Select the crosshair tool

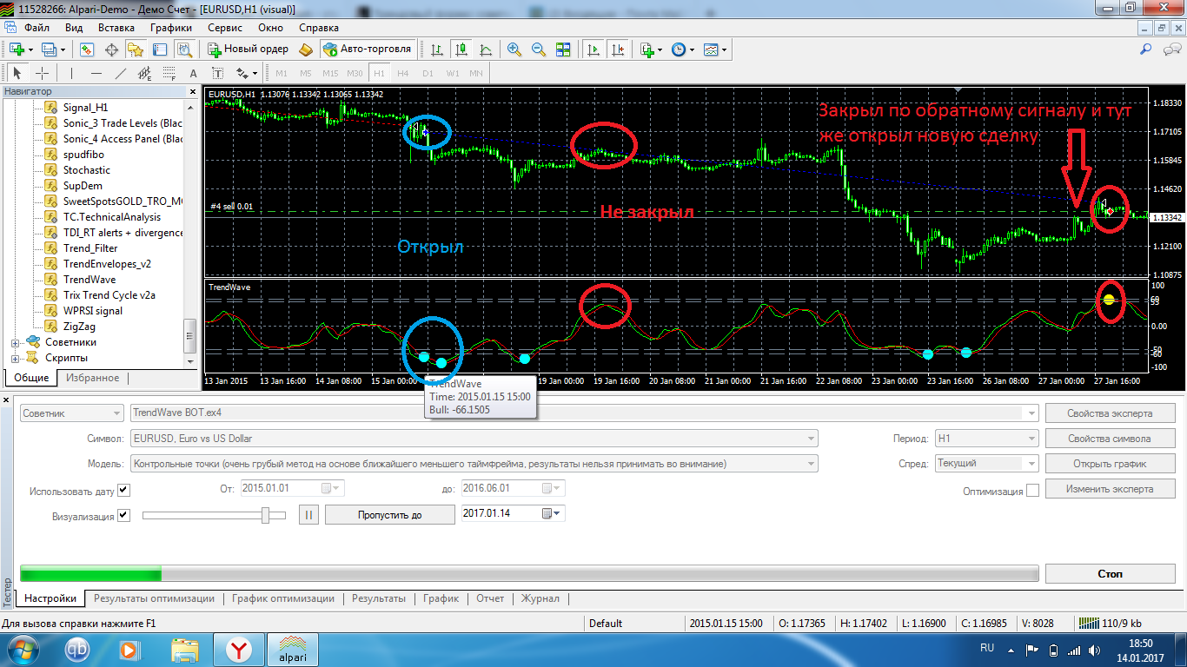(x=41, y=73)
